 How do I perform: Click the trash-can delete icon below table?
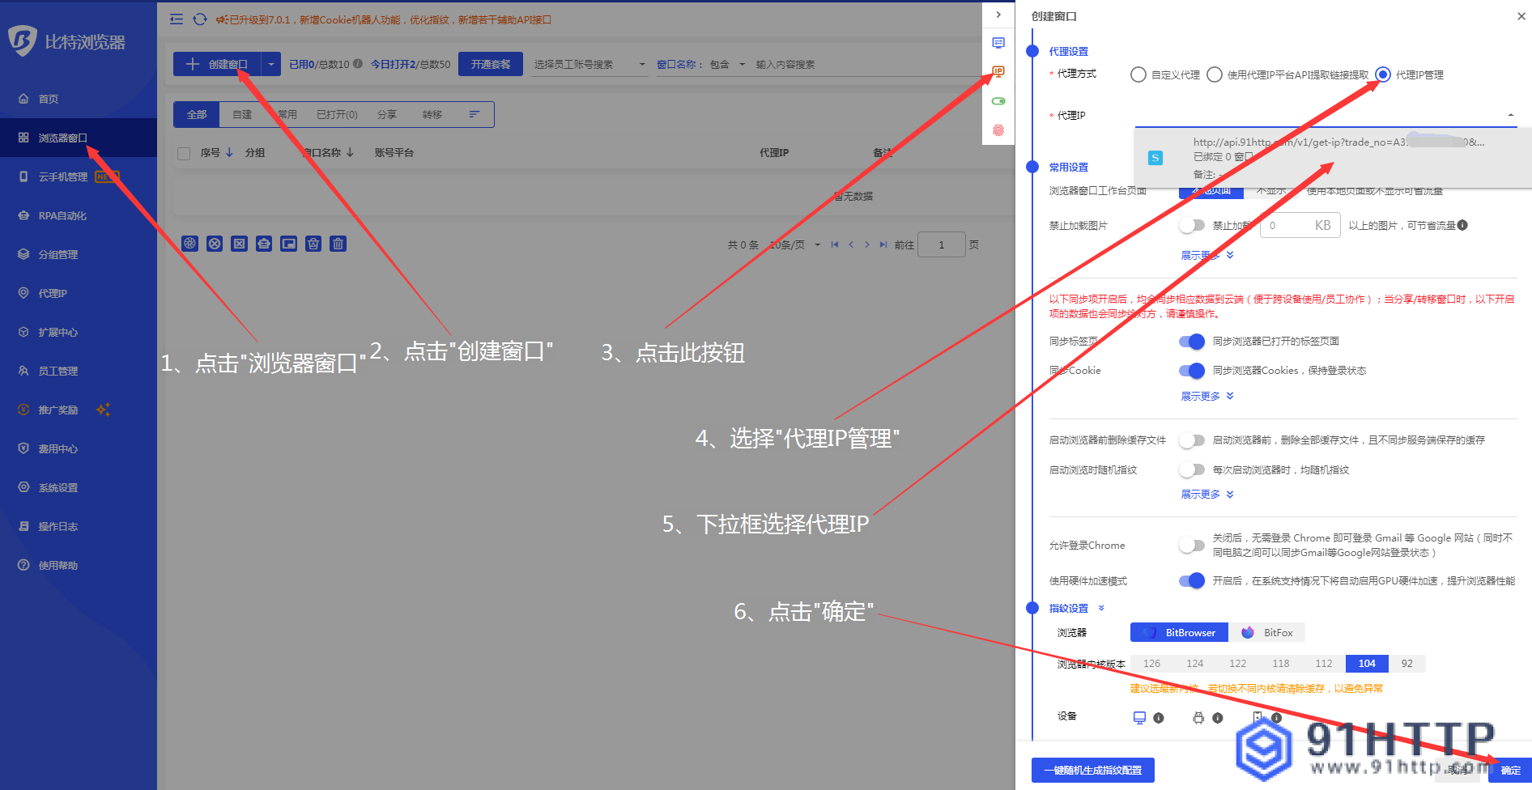click(338, 244)
